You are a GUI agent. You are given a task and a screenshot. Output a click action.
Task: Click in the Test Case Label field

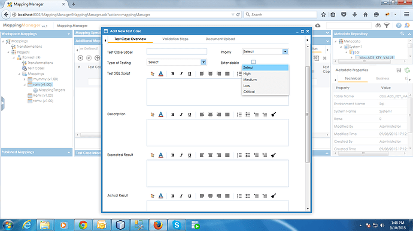point(177,52)
